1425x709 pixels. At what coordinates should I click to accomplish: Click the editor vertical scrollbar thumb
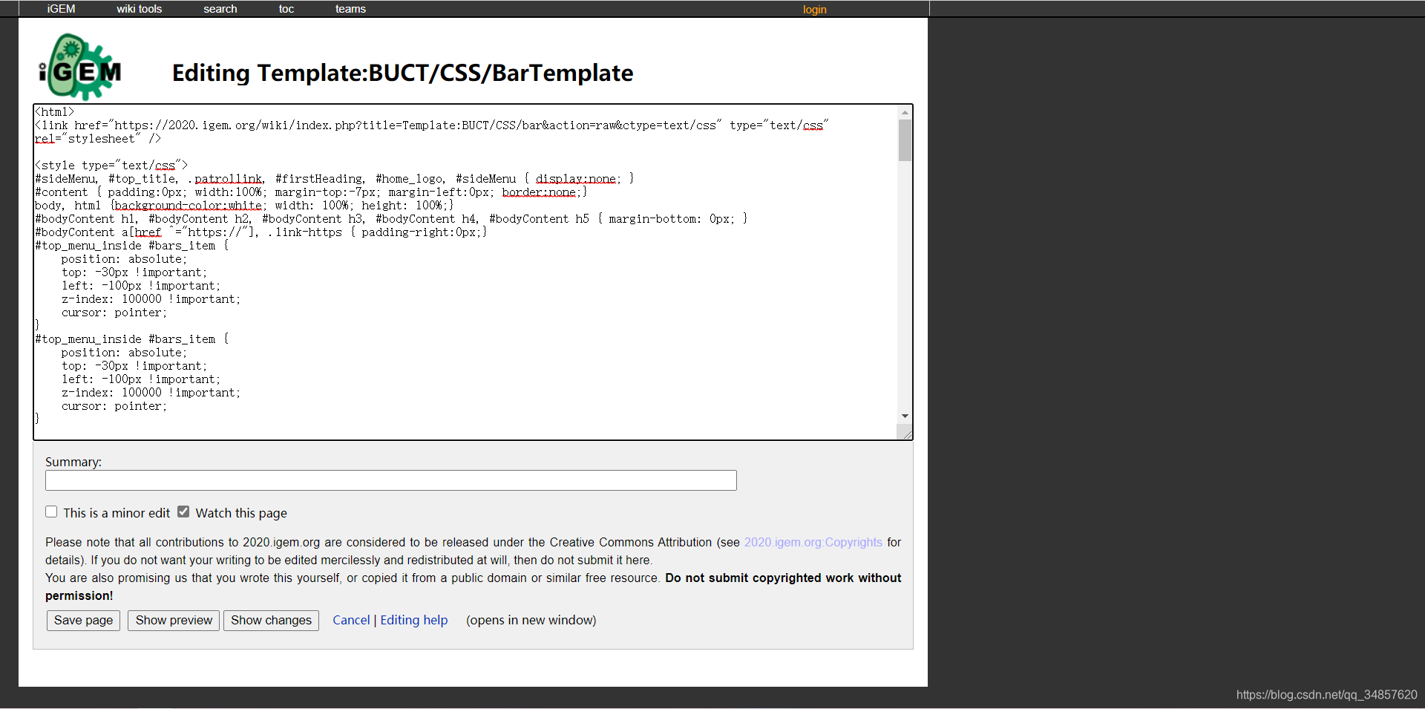pos(905,140)
